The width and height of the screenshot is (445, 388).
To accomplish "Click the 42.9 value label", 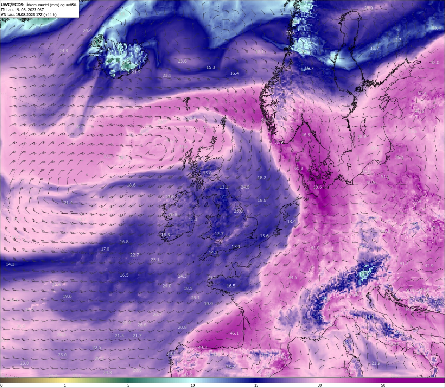I will point(429,266).
